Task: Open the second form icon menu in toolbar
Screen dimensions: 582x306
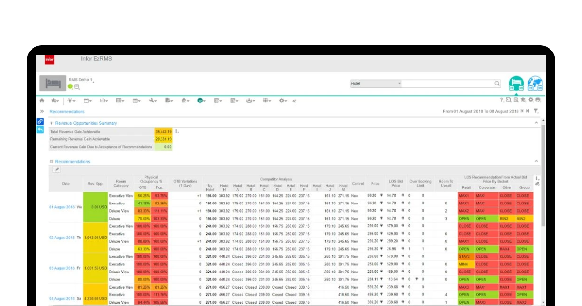Action: 234,101
